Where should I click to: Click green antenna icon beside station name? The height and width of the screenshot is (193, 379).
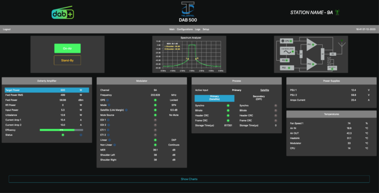coord(337,12)
